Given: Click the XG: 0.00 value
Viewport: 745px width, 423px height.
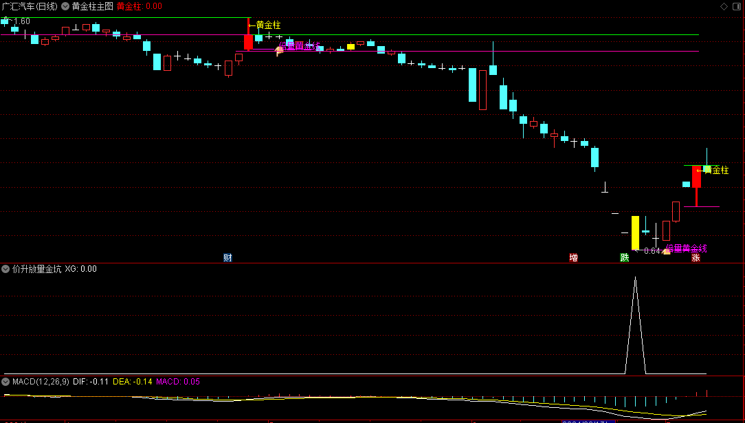Looking at the screenshot, I should [x=81, y=269].
